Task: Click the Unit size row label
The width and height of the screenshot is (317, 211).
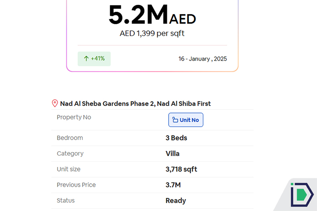Action: click(69, 169)
